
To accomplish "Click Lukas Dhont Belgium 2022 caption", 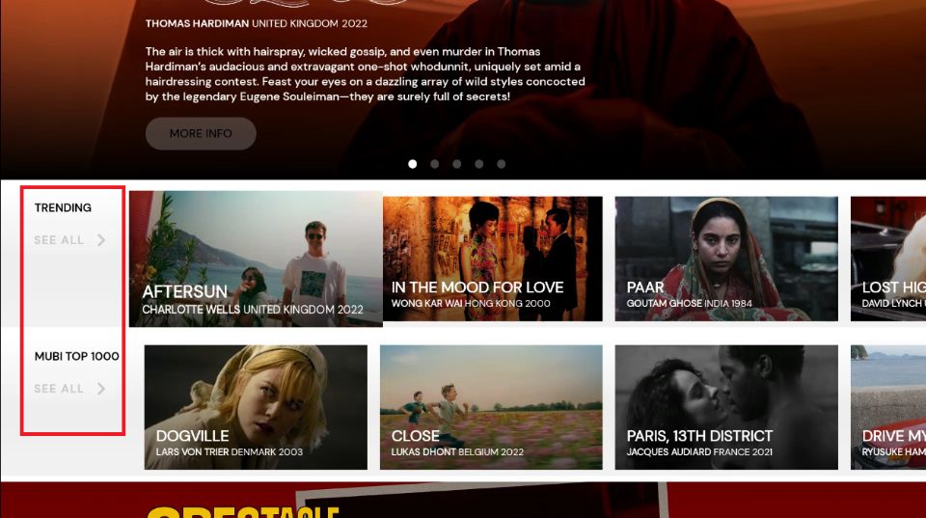I will pyautogui.click(x=457, y=451).
